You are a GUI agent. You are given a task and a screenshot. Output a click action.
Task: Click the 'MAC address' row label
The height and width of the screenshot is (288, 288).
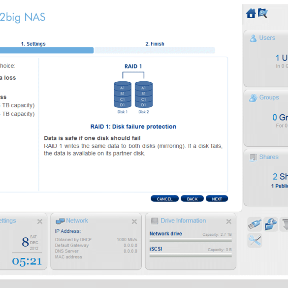pos(68,257)
